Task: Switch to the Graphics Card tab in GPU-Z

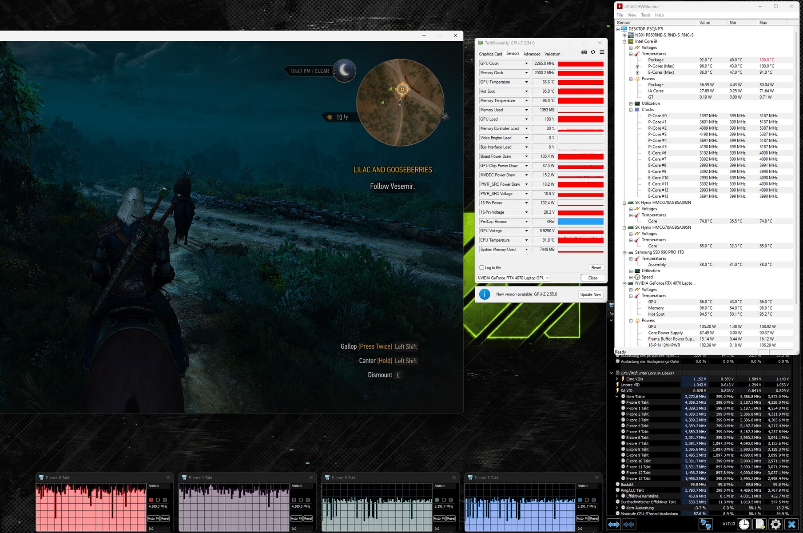Action: (490, 54)
